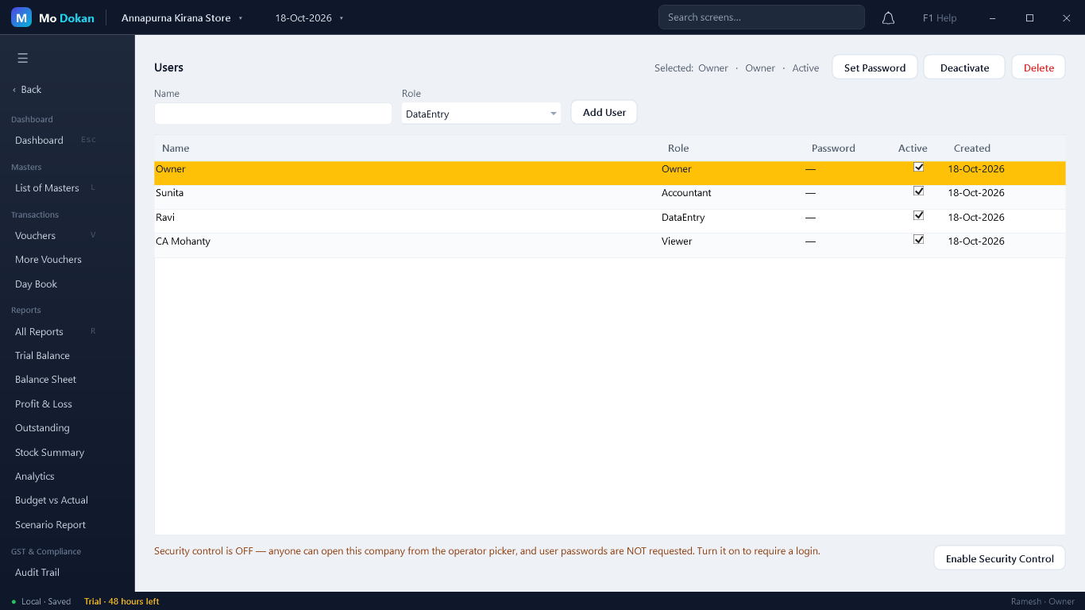Click the Accountant role cell
Viewport: 1085px width, 610px height.
point(686,193)
